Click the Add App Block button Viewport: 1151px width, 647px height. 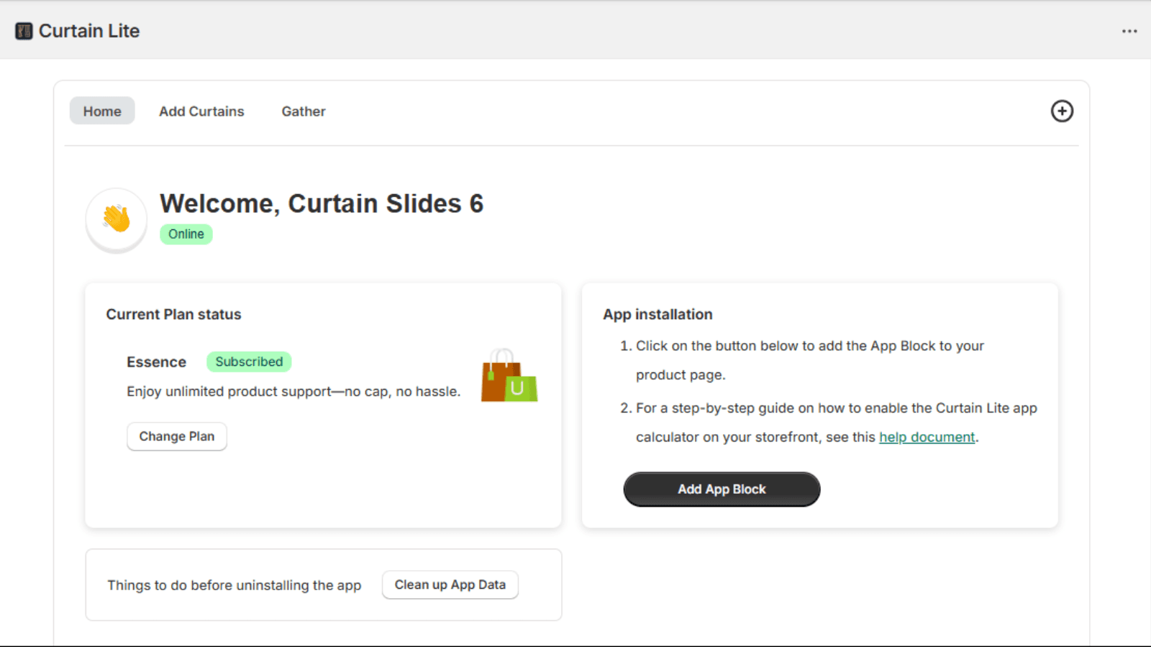coord(721,489)
